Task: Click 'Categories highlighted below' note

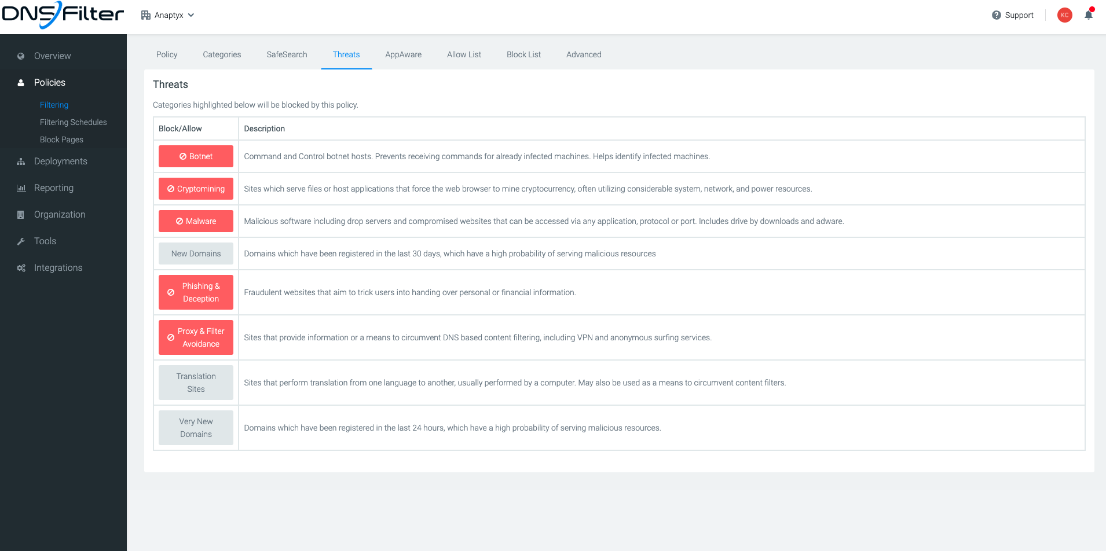Action: tap(255, 105)
